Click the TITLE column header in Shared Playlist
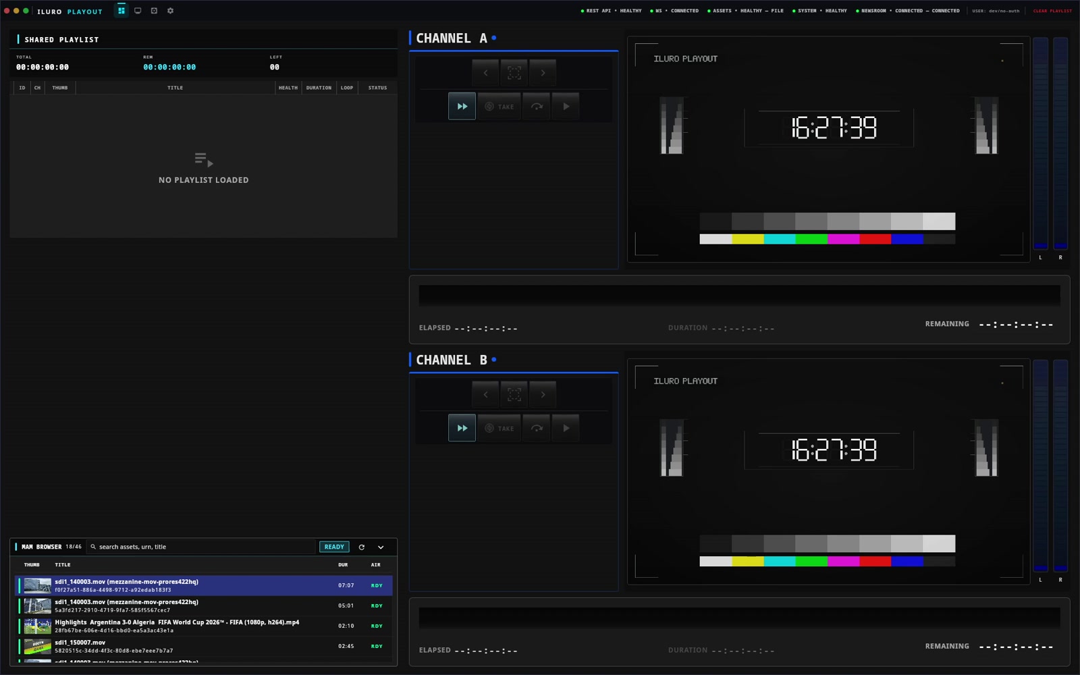The image size is (1080, 675). click(x=175, y=88)
